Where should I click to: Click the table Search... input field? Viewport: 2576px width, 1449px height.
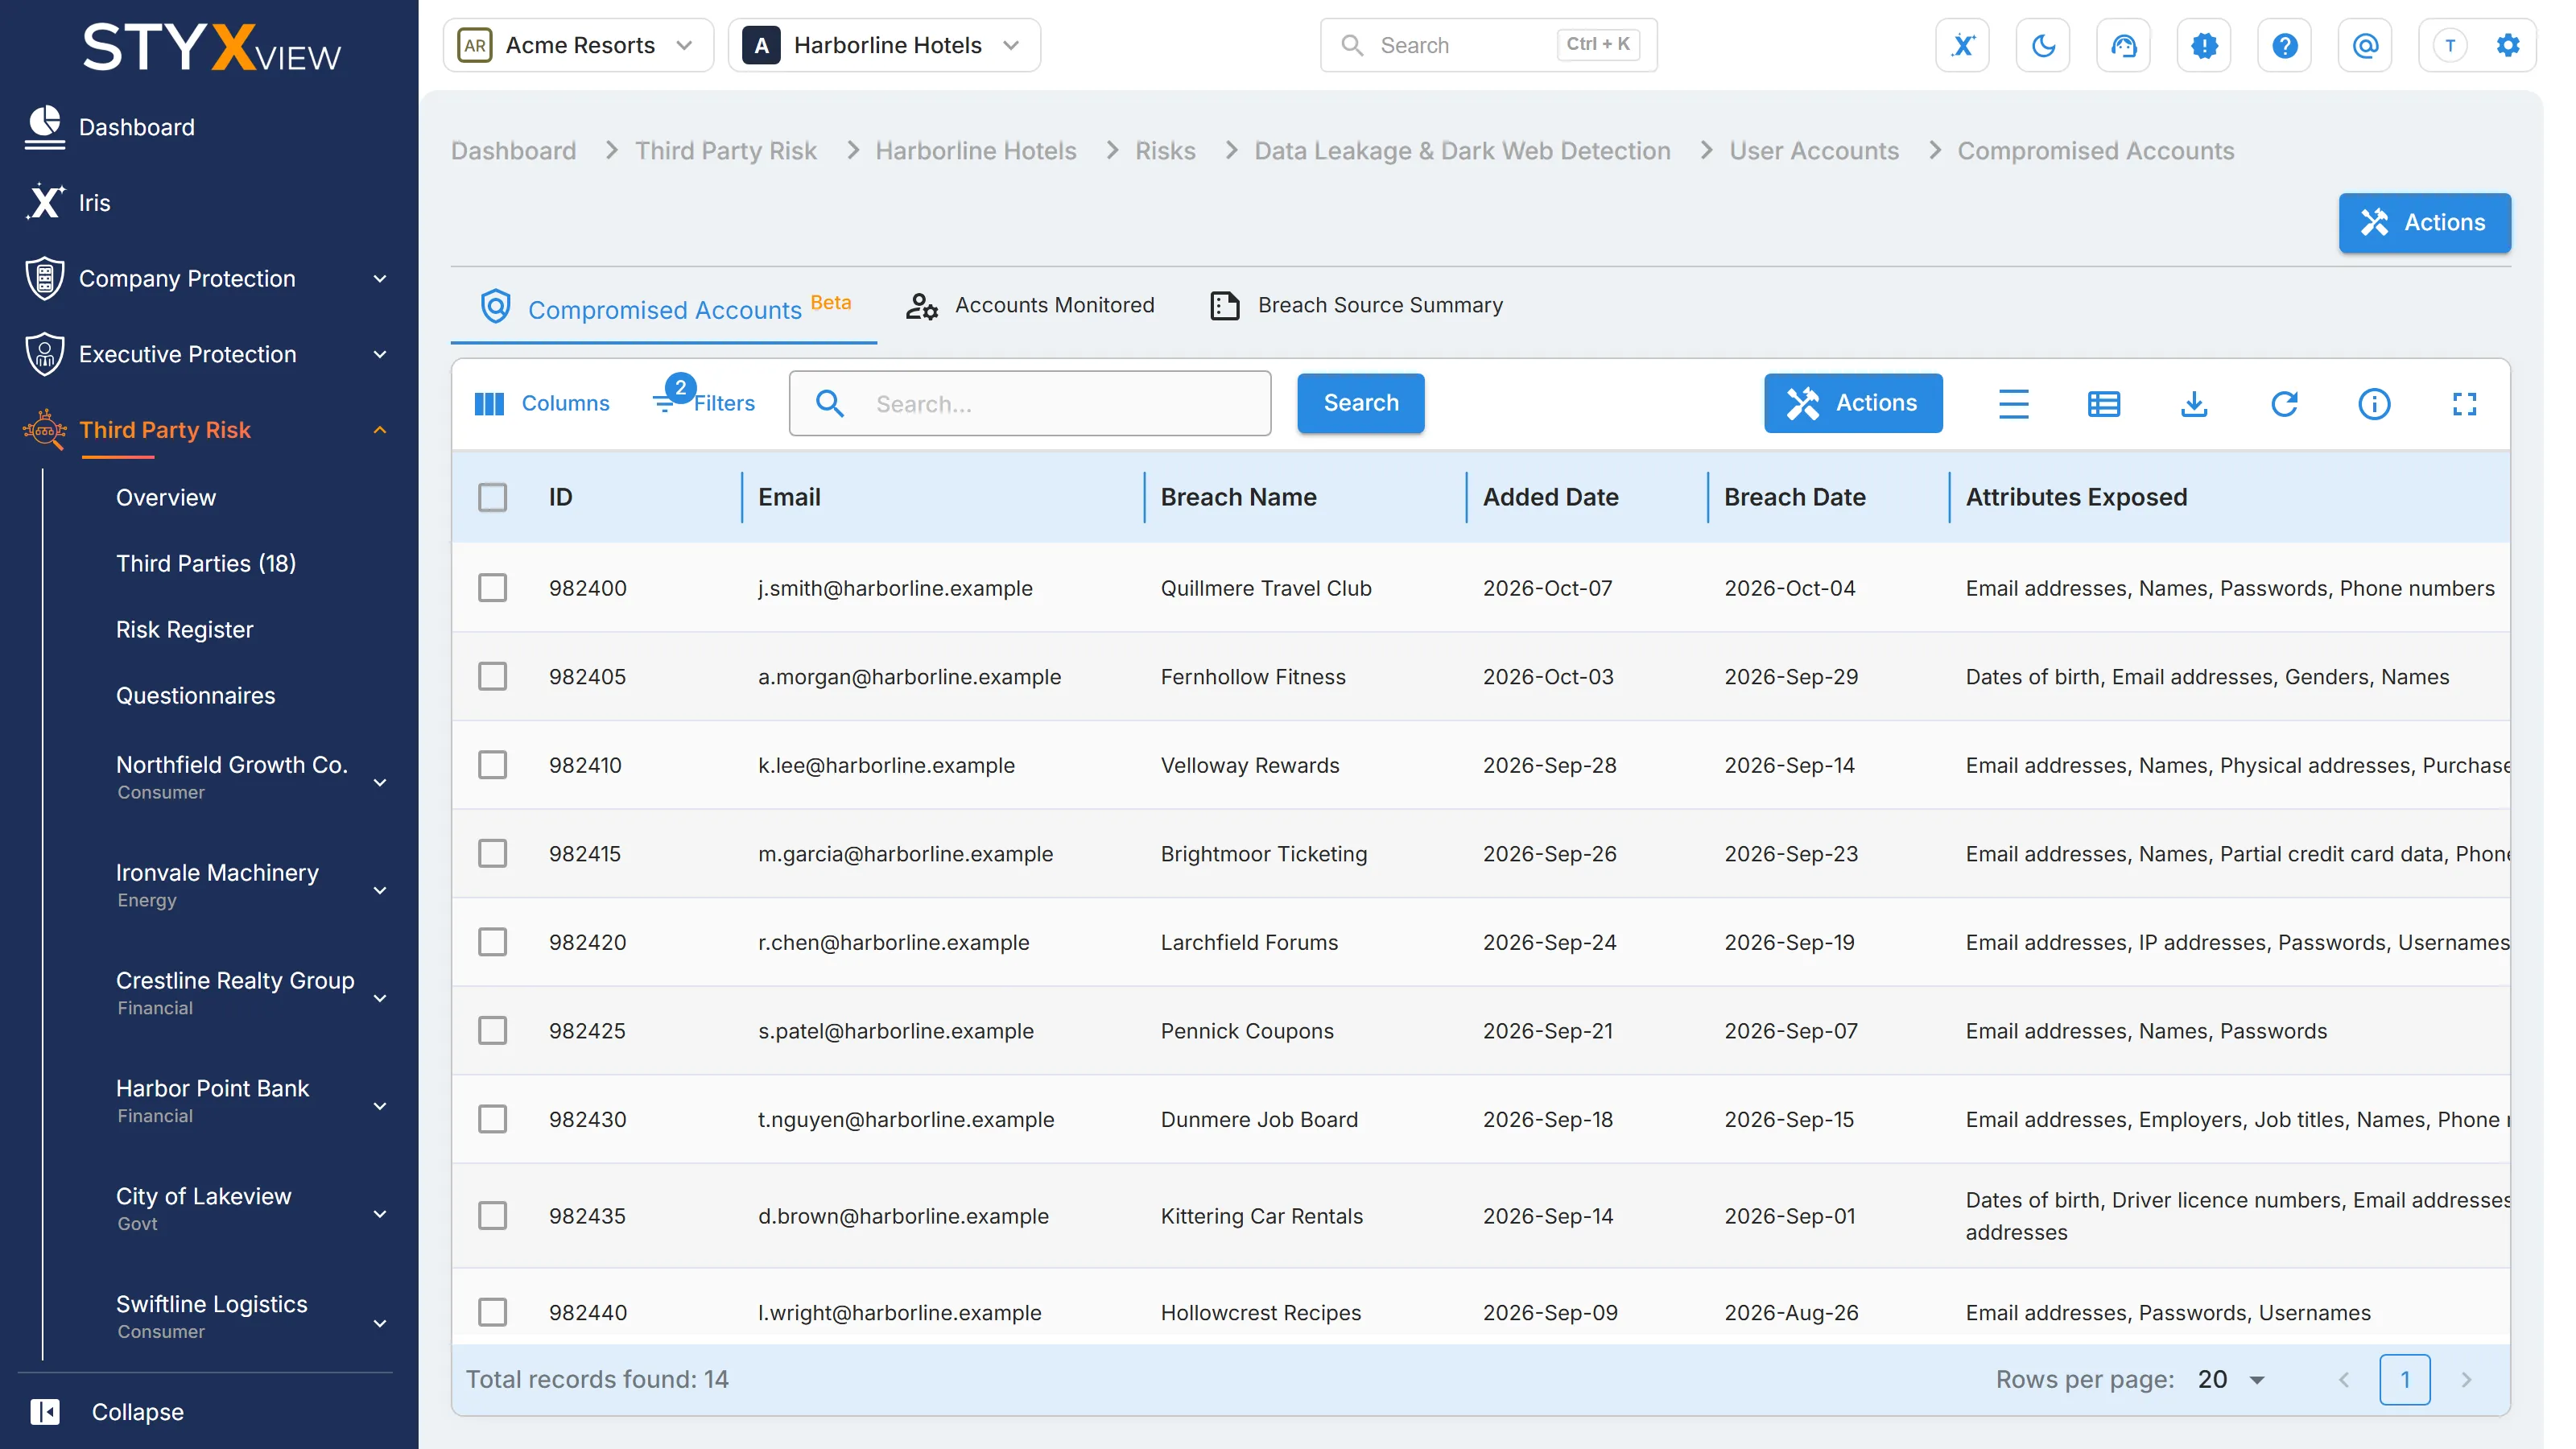click(x=1030, y=403)
